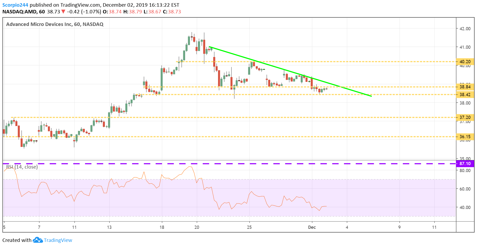Select the NASDAQ:AMD, 60 symbol label
This screenshot has height=247, width=477.
[x=24, y=12]
